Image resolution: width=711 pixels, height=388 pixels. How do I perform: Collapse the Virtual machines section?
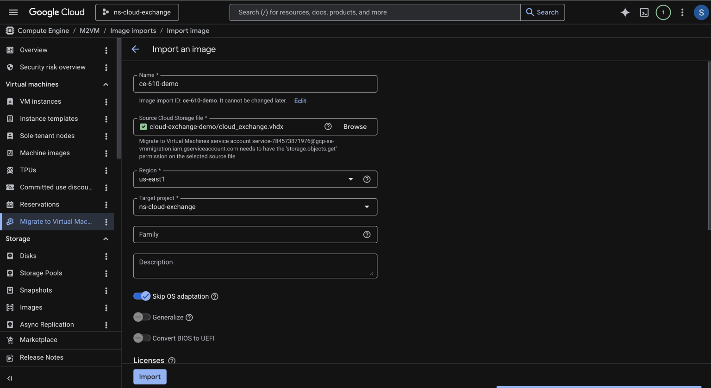106,84
